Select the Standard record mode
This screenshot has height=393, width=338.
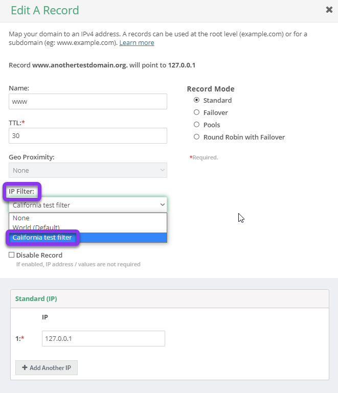(196, 100)
